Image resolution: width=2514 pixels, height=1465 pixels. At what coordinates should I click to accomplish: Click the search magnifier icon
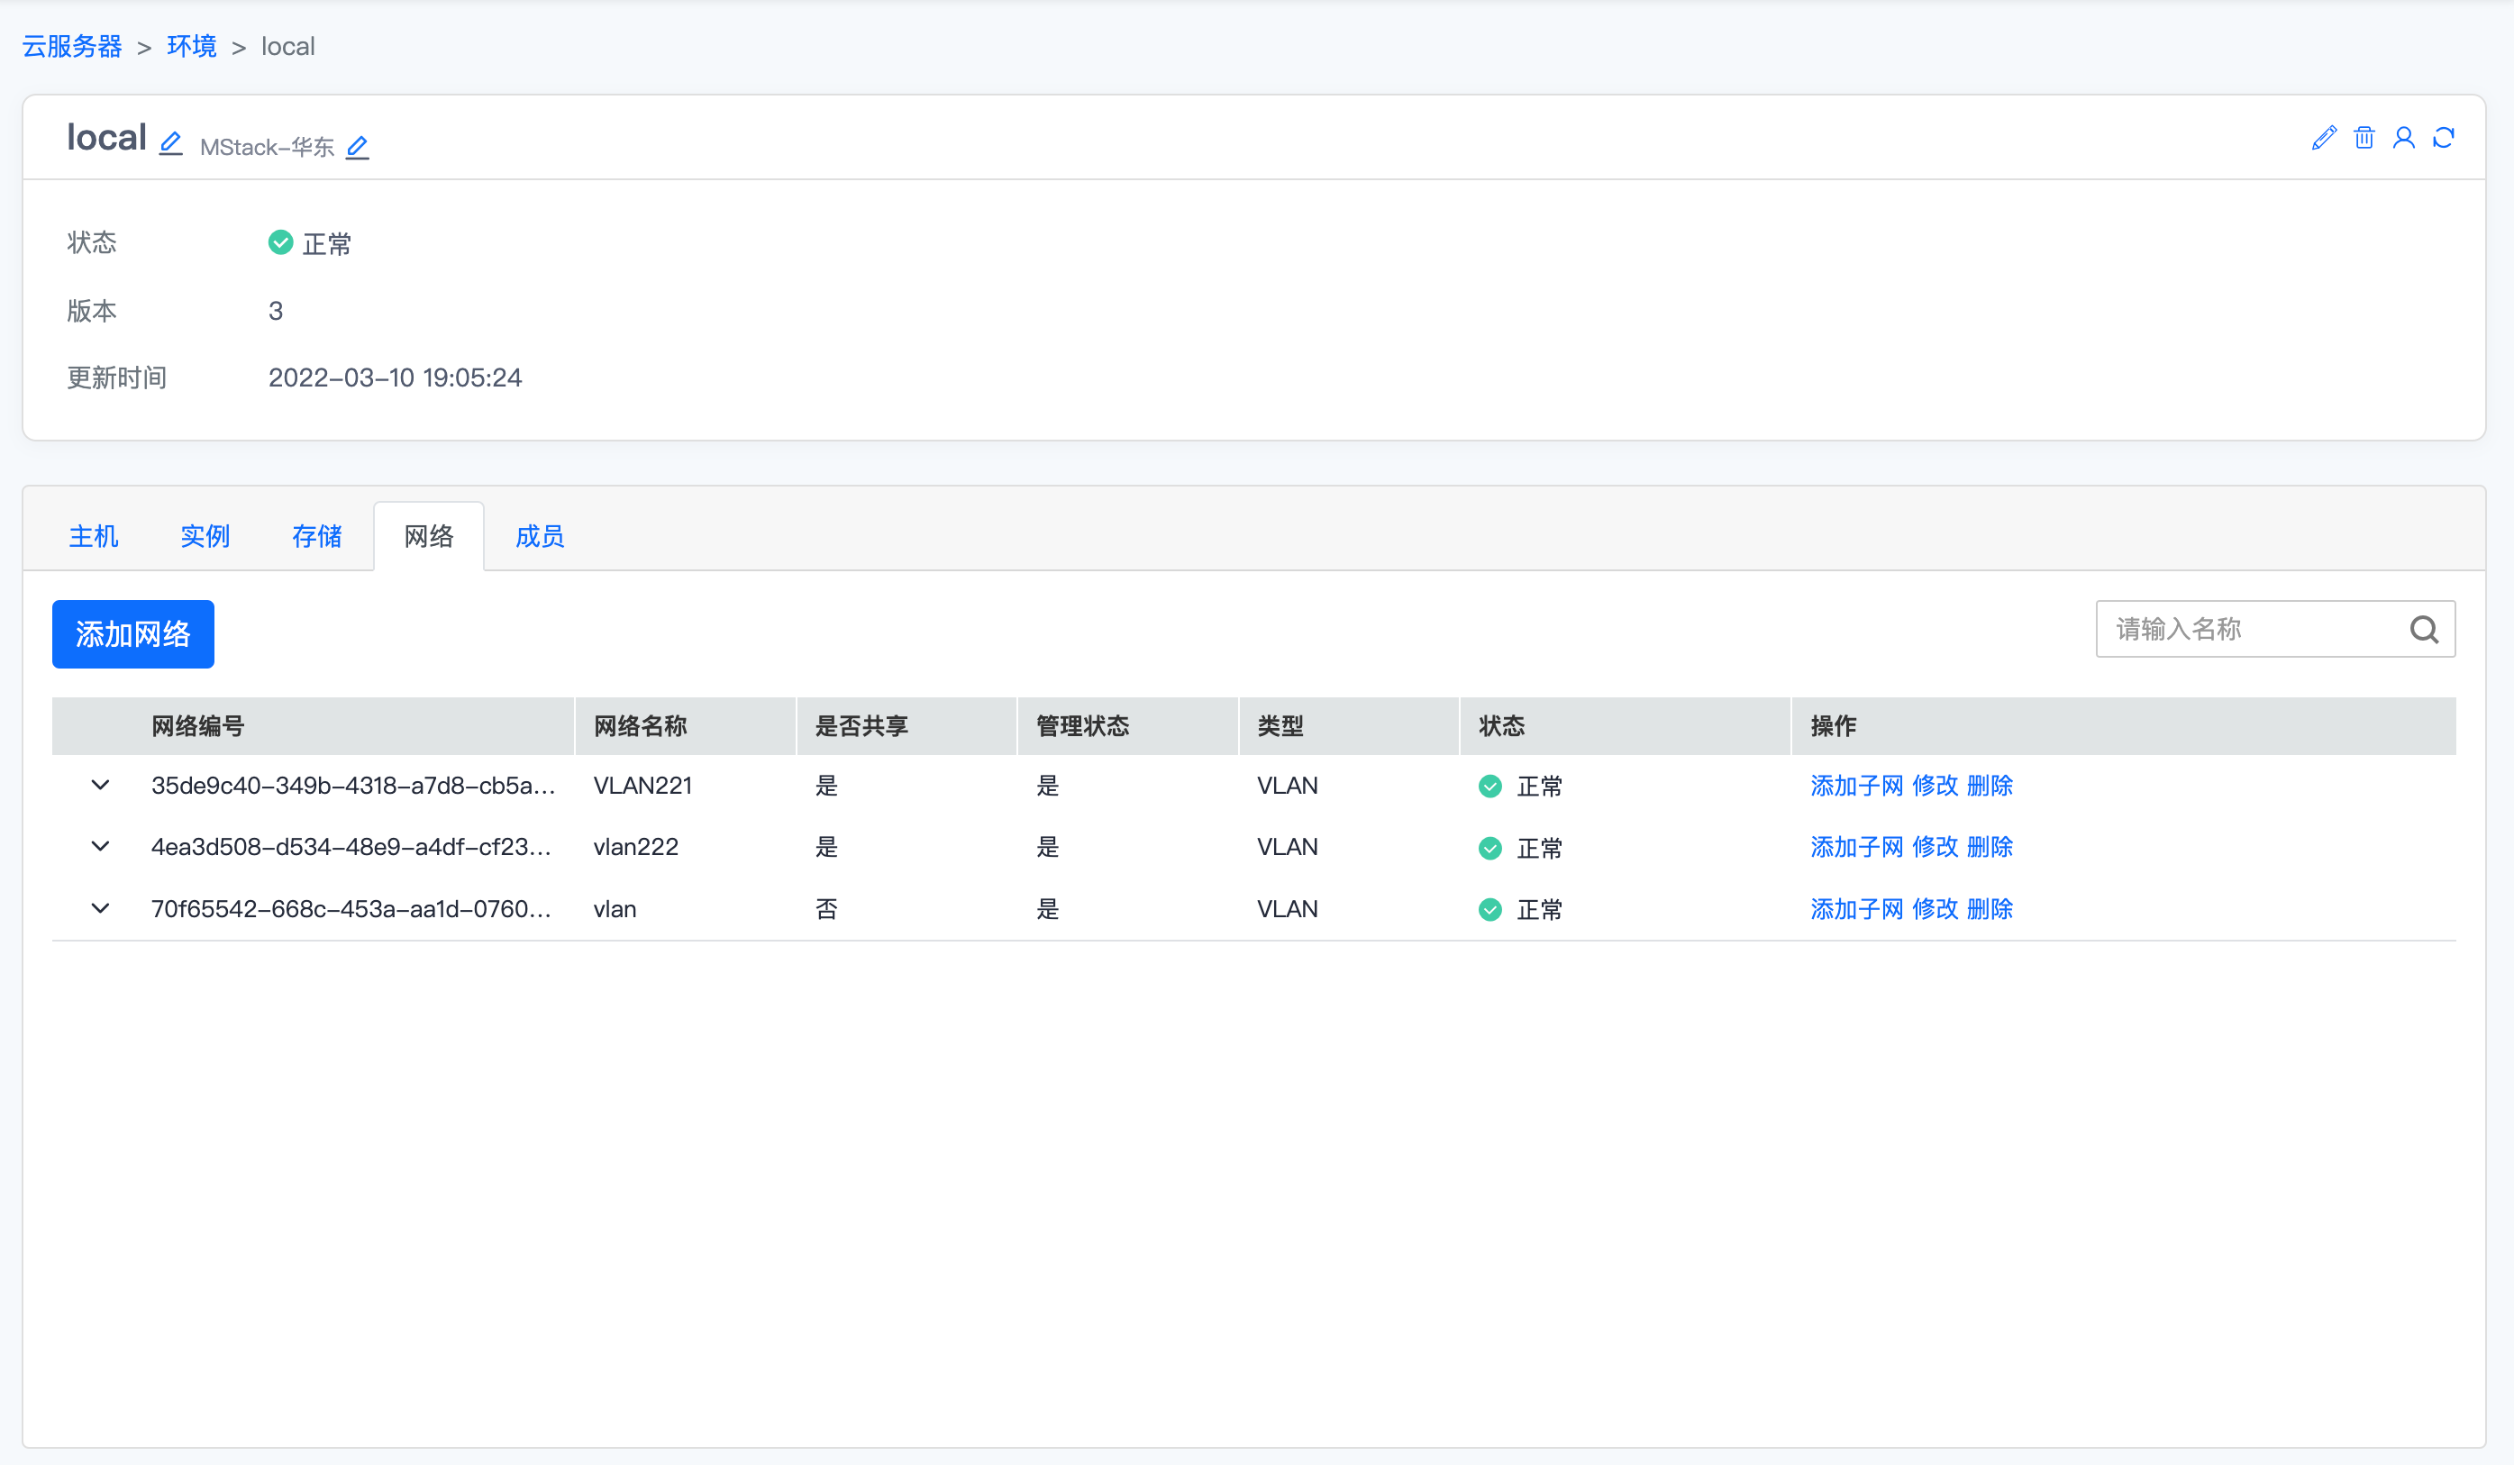click(2424, 629)
